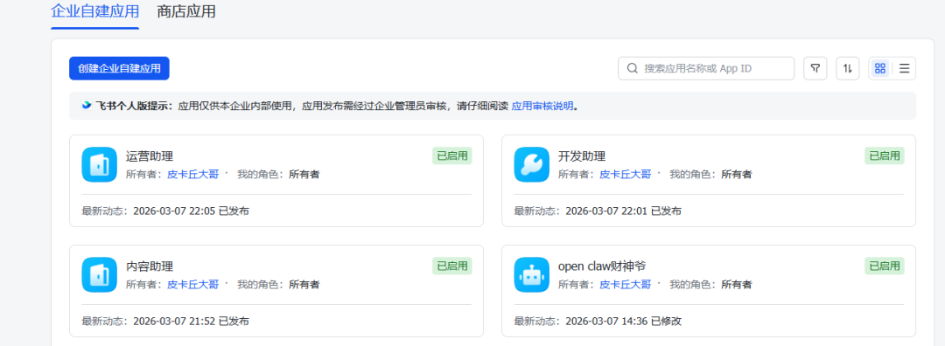Switch to grid card view
The image size is (945, 346).
(x=880, y=69)
